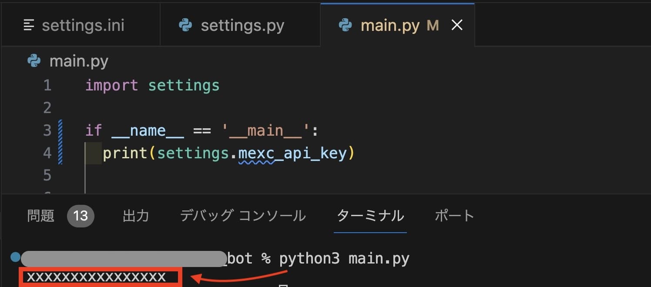Click the red-boxed API key output in terminal
Image resolution: width=651 pixels, height=287 pixels.
point(100,276)
